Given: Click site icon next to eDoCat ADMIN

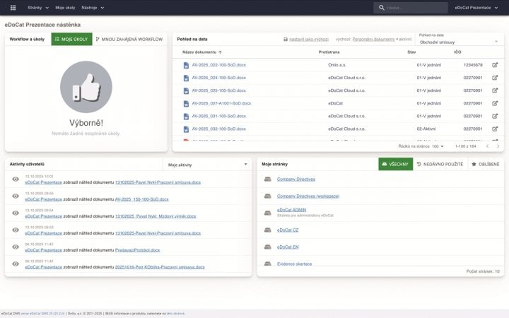Looking at the screenshot, I should (x=267, y=213).
